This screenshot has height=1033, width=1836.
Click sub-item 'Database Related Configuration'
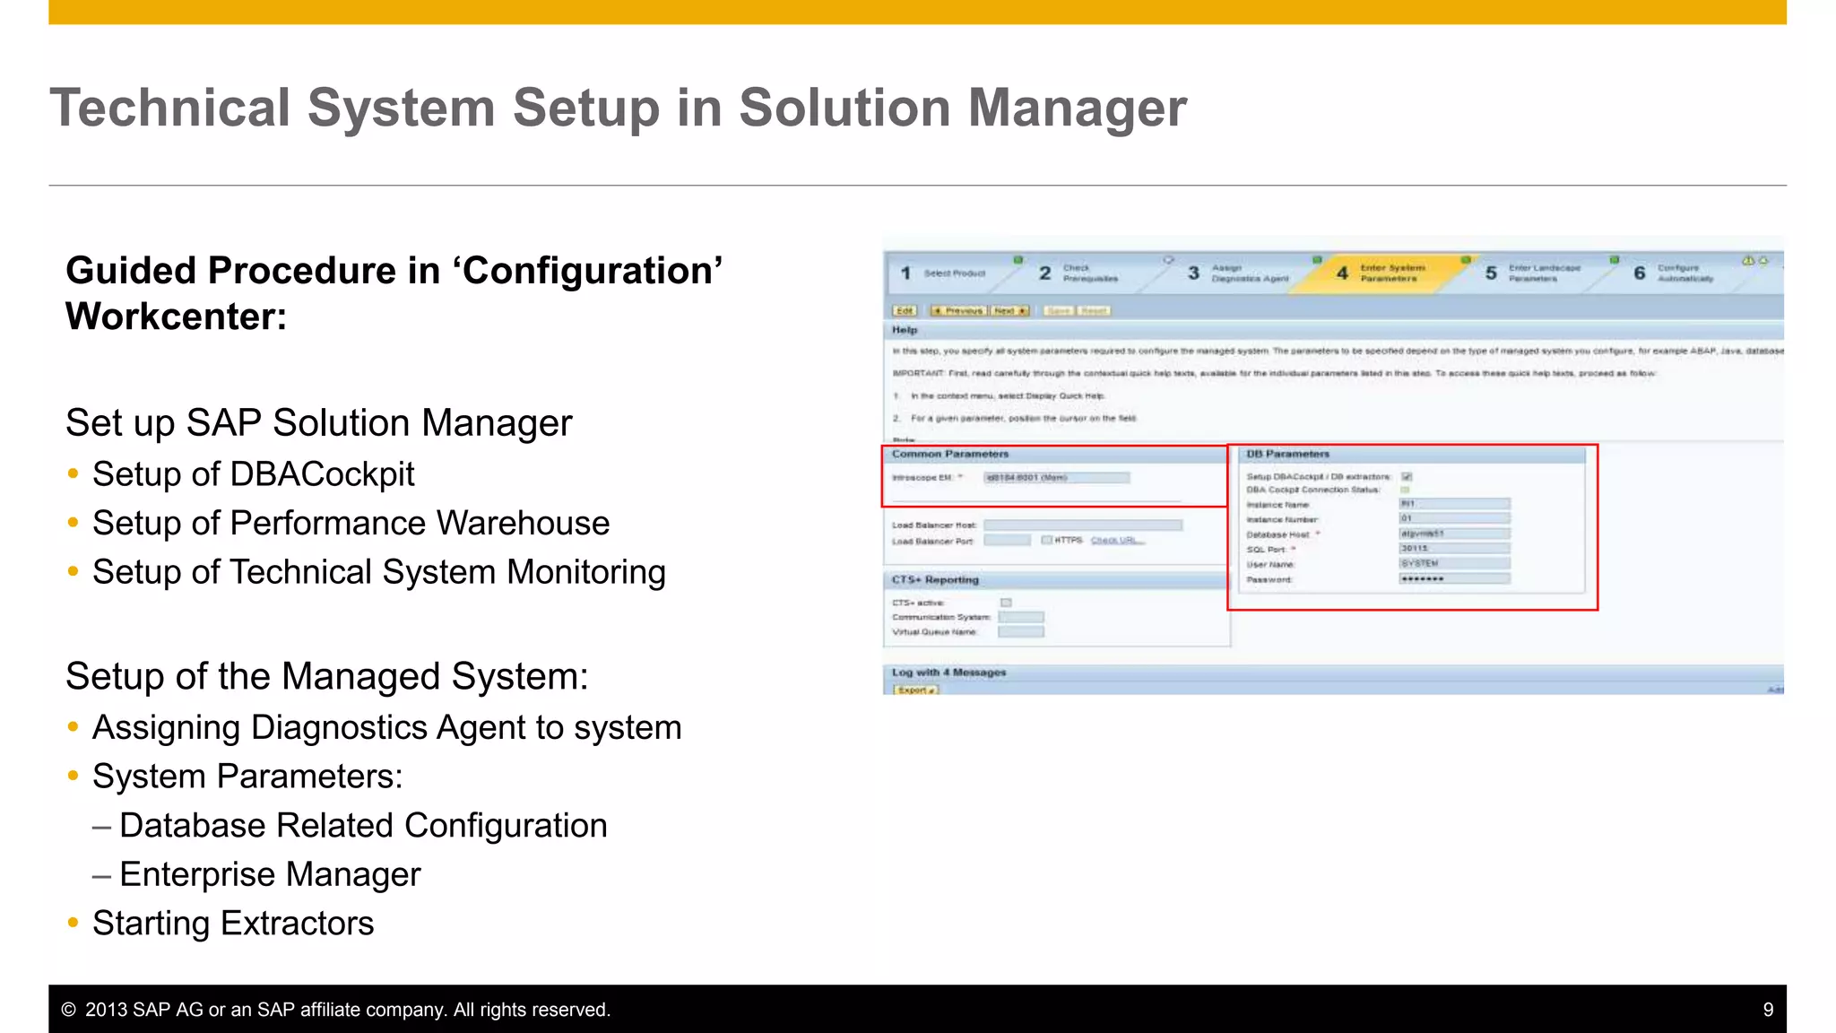363,825
